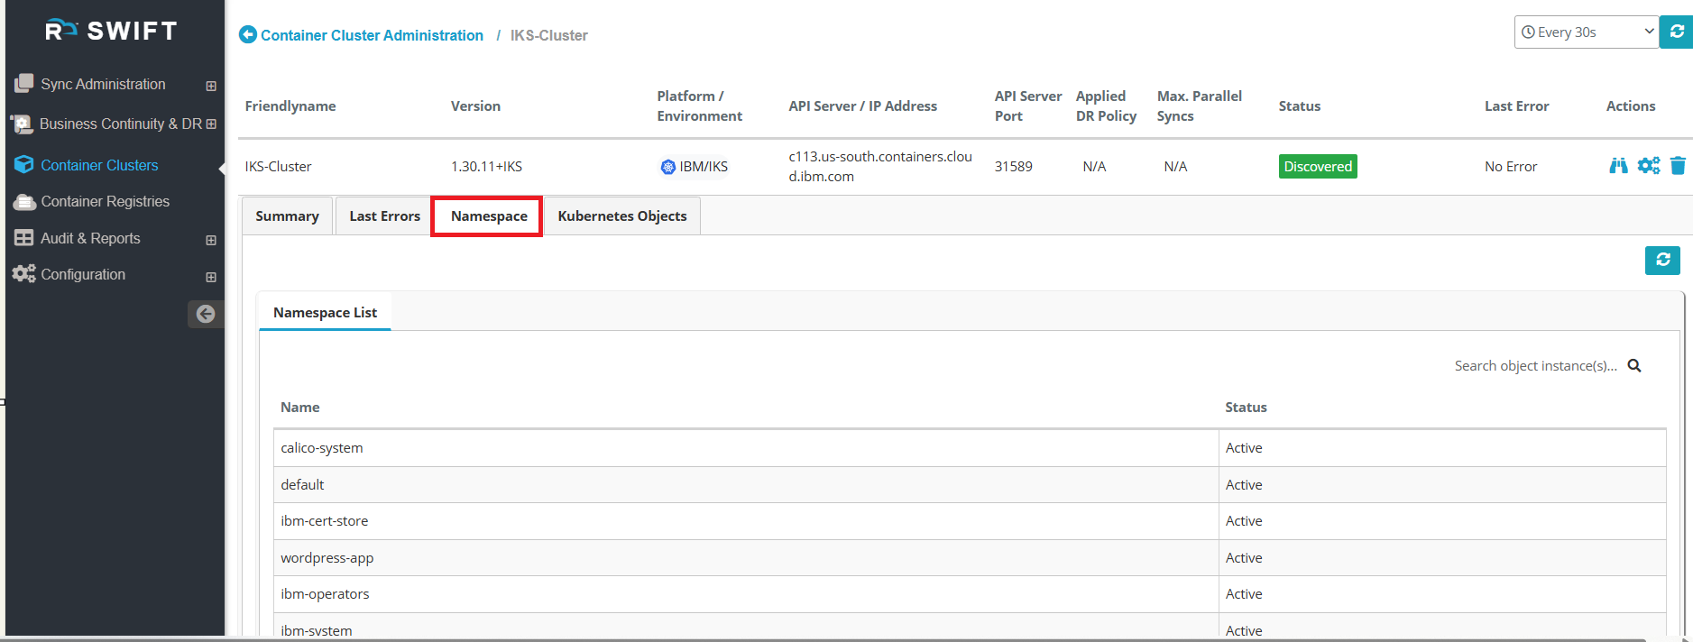1693x642 pixels.
Task: Click the Friendlyname column header
Action: (x=290, y=106)
